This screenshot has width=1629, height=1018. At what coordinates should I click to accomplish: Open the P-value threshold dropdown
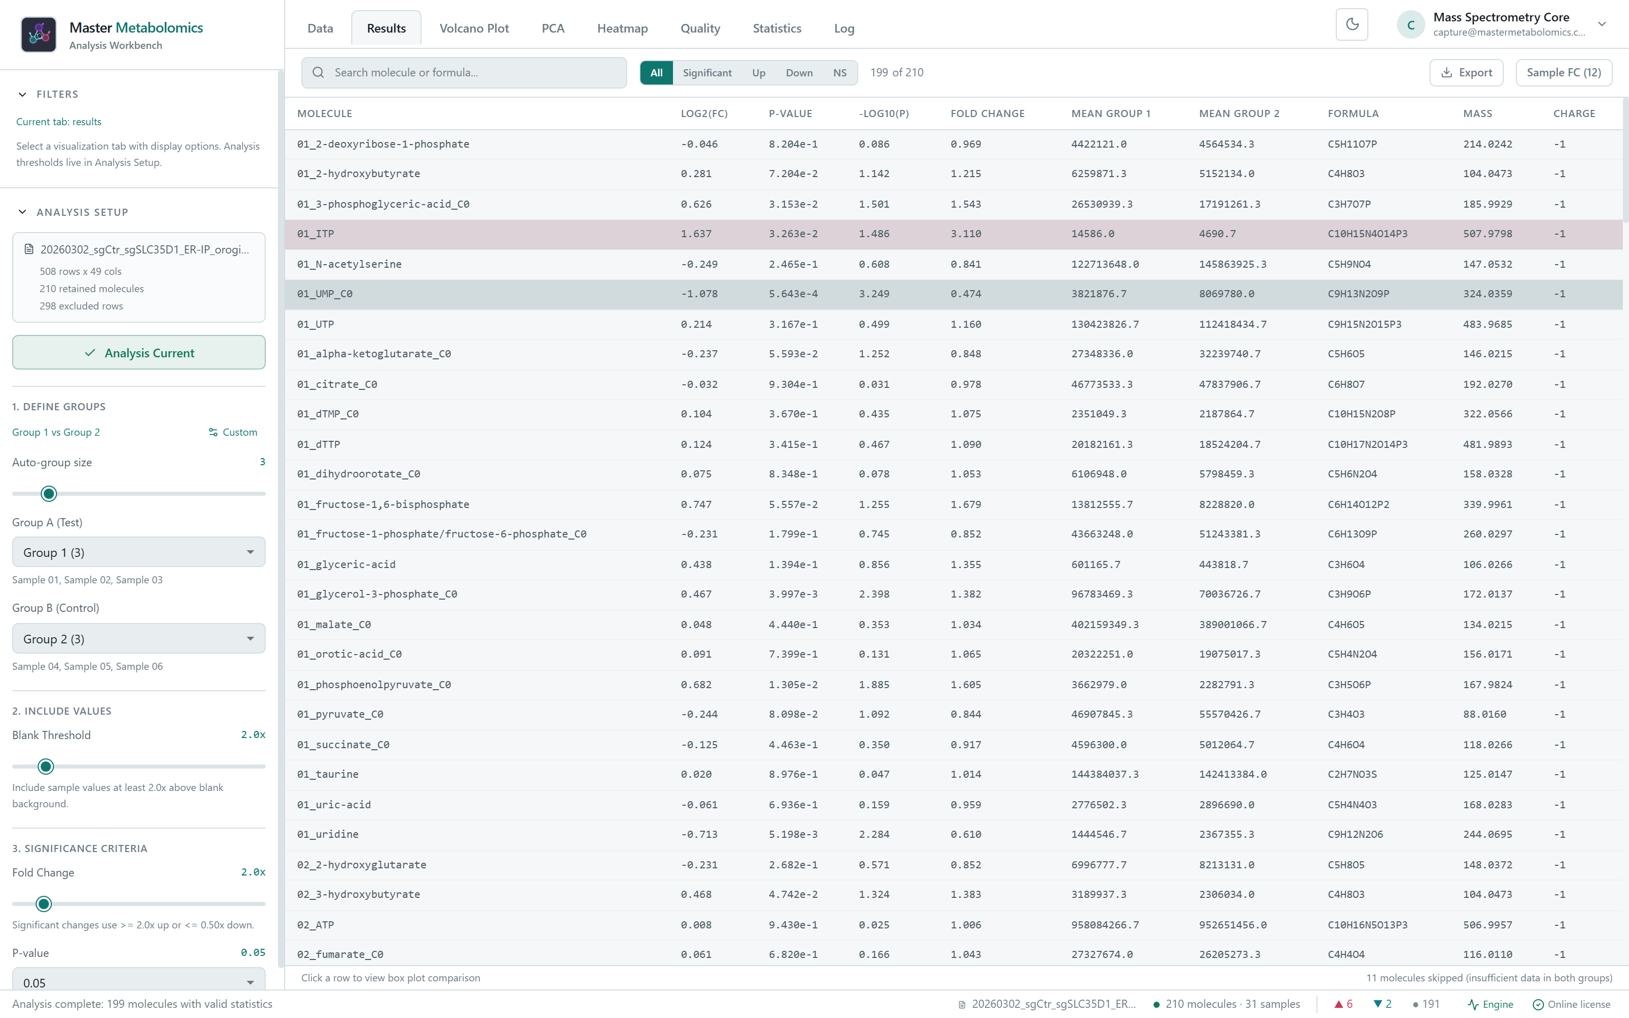(x=138, y=980)
